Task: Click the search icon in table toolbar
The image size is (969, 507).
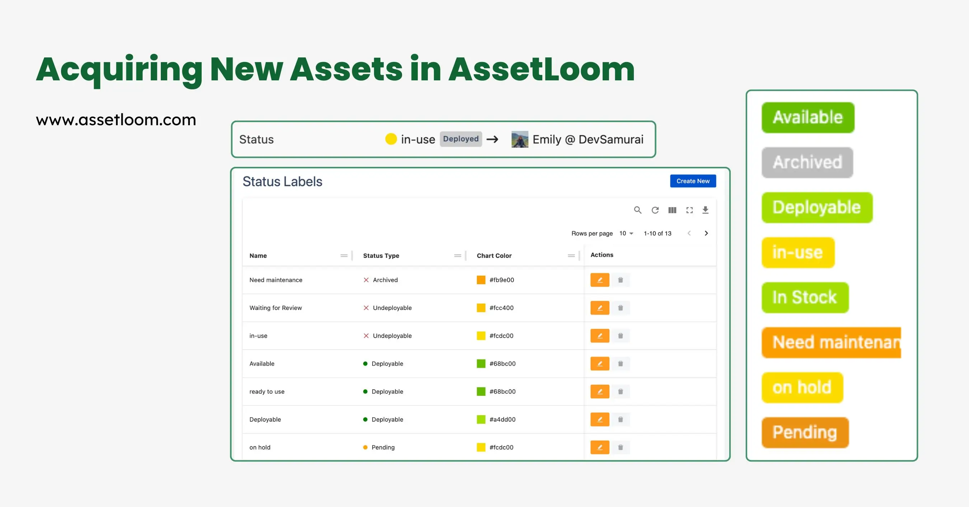Action: (638, 210)
